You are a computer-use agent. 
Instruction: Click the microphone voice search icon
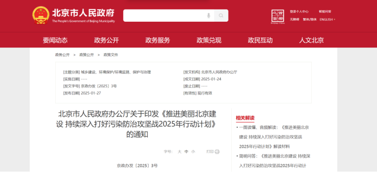click(208, 15)
